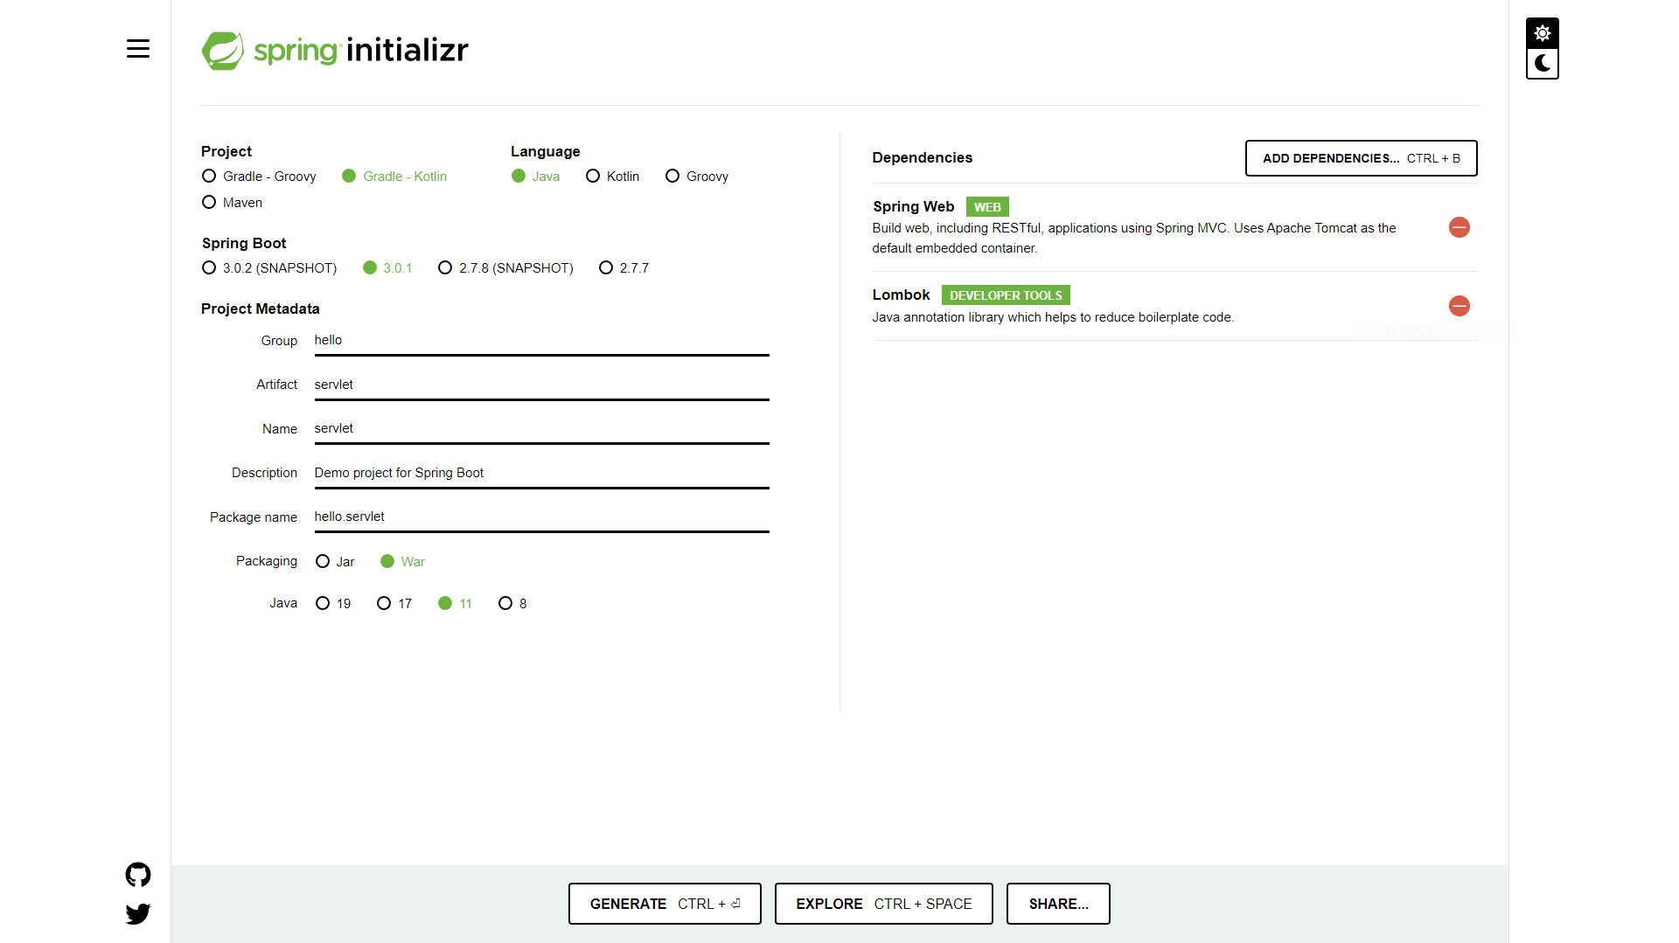Click the Artifact input field

pyautogui.click(x=542, y=385)
